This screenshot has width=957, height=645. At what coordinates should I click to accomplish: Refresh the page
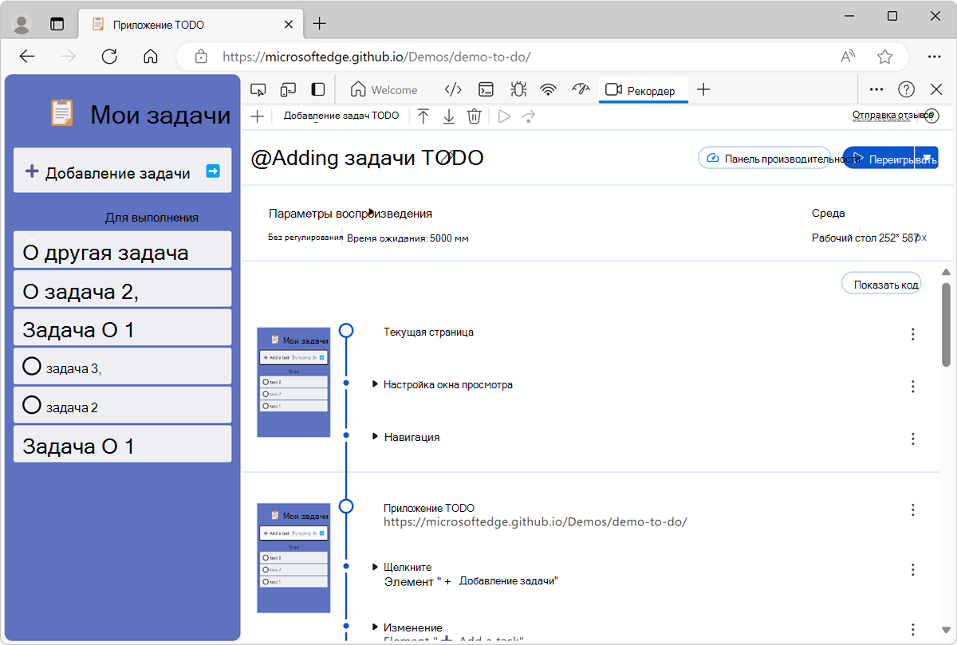point(110,57)
